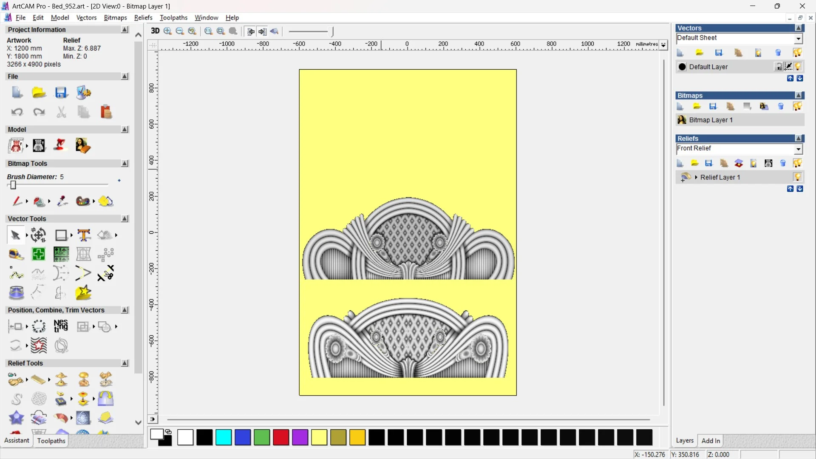This screenshot has width=816, height=459.
Task: Pick the cyan color swatch
Action: (224, 437)
